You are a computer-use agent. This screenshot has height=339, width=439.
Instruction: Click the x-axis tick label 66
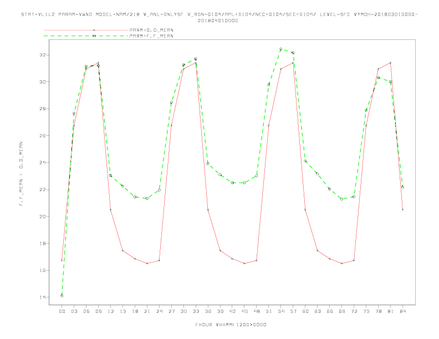click(x=330, y=311)
